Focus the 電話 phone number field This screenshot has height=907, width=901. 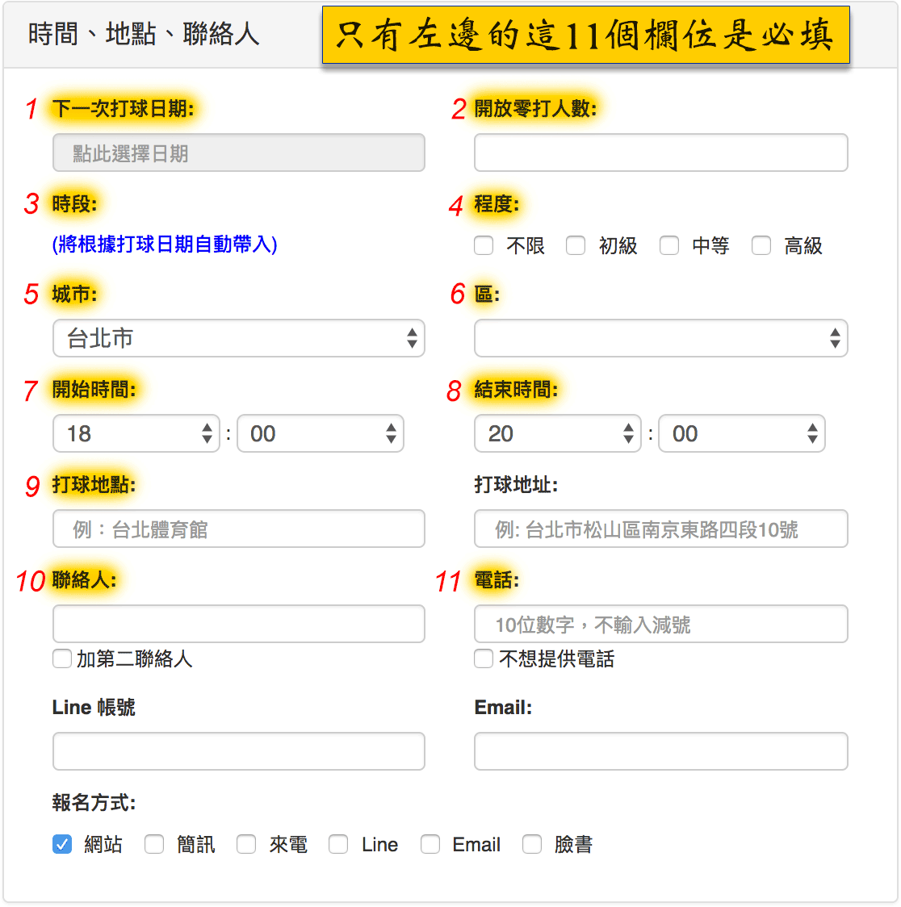pos(660,624)
